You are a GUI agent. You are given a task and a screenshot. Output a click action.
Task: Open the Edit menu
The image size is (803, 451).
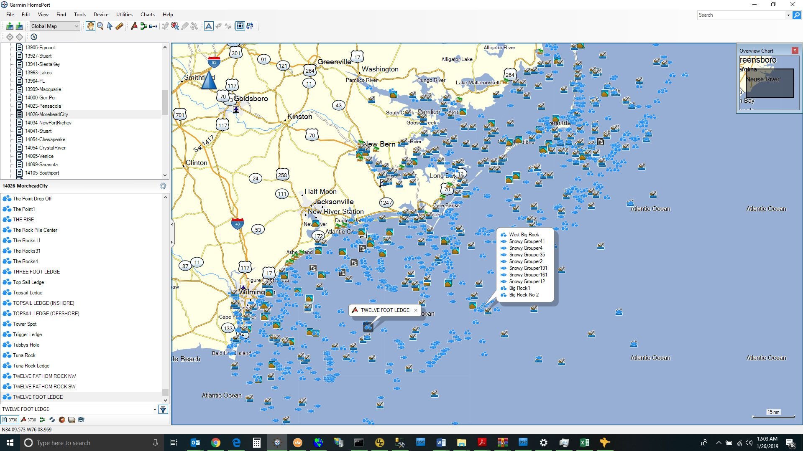click(x=26, y=15)
